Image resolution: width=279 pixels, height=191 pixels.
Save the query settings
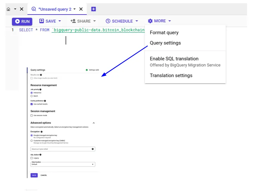(x=34, y=175)
